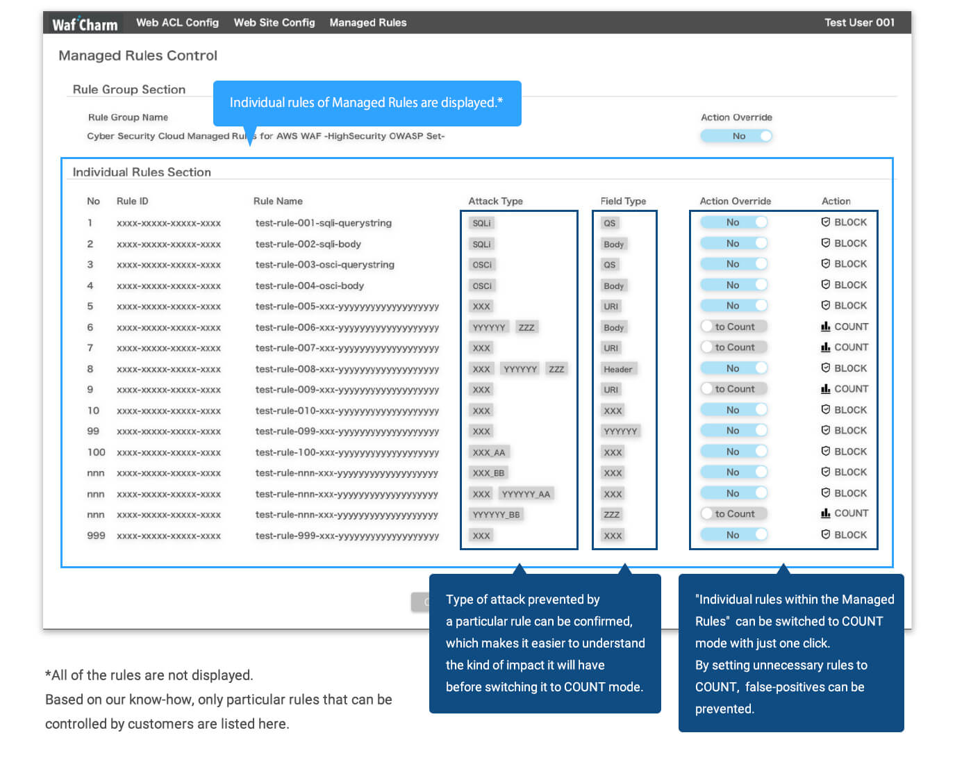Click the BLOCK shield icon for rule 10
Screen dimensions: 955x776
pyautogui.click(x=826, y=410)
